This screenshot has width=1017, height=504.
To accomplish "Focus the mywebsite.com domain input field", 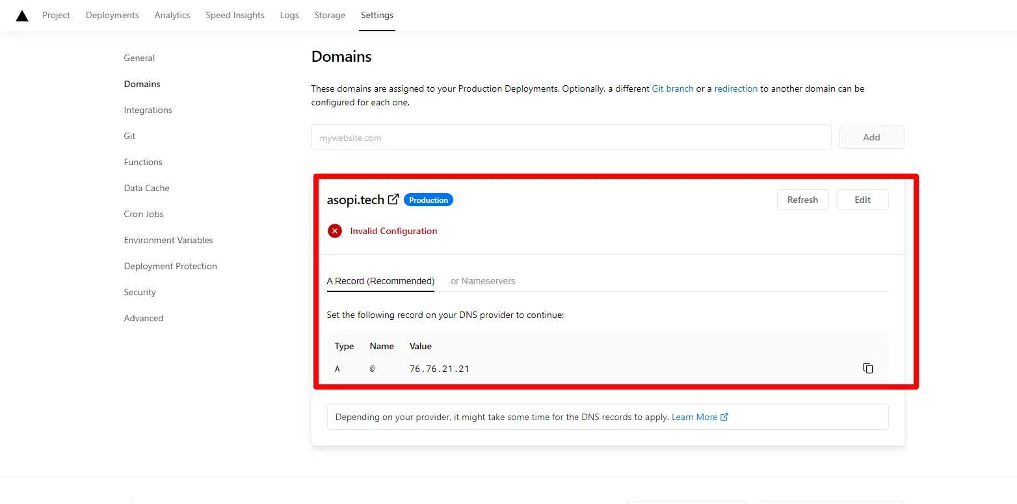I will (571, 138).
